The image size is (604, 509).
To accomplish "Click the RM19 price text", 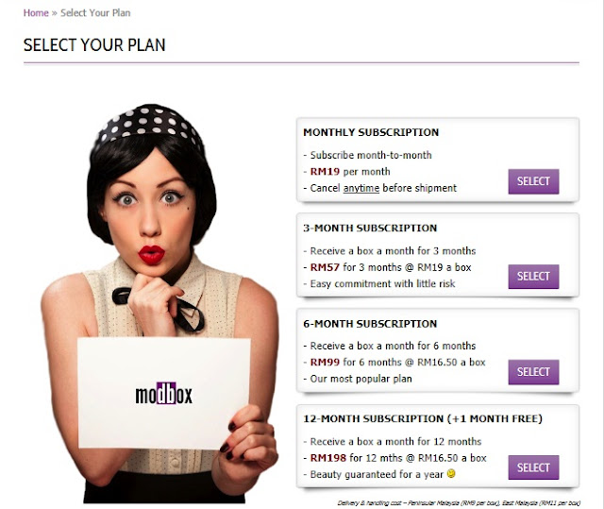I will 325,172.
